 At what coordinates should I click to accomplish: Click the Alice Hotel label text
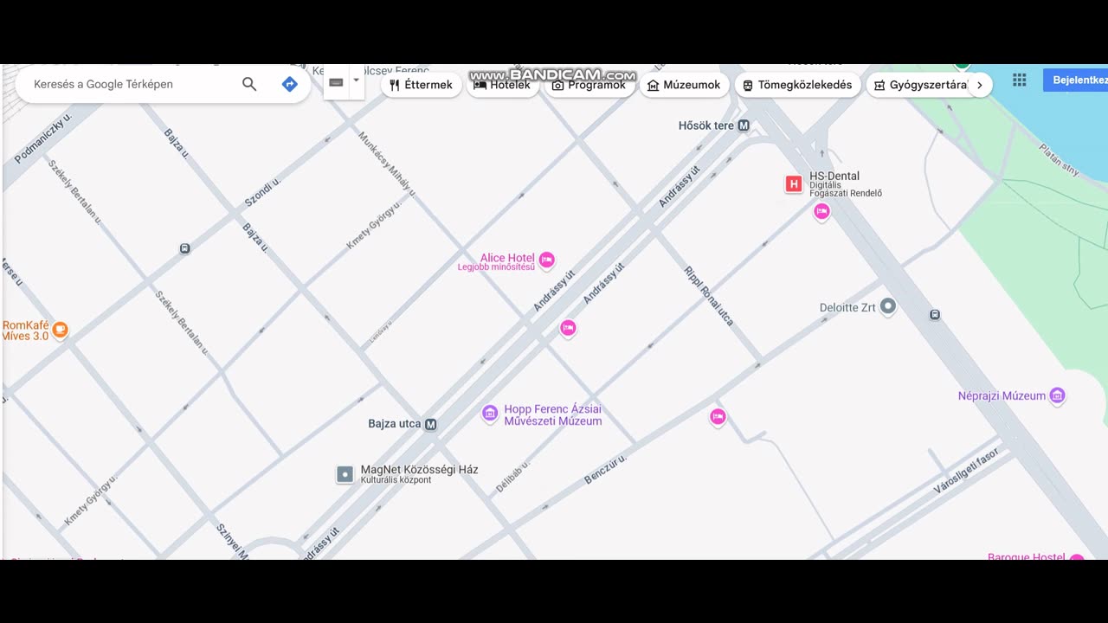coord(507,258)
